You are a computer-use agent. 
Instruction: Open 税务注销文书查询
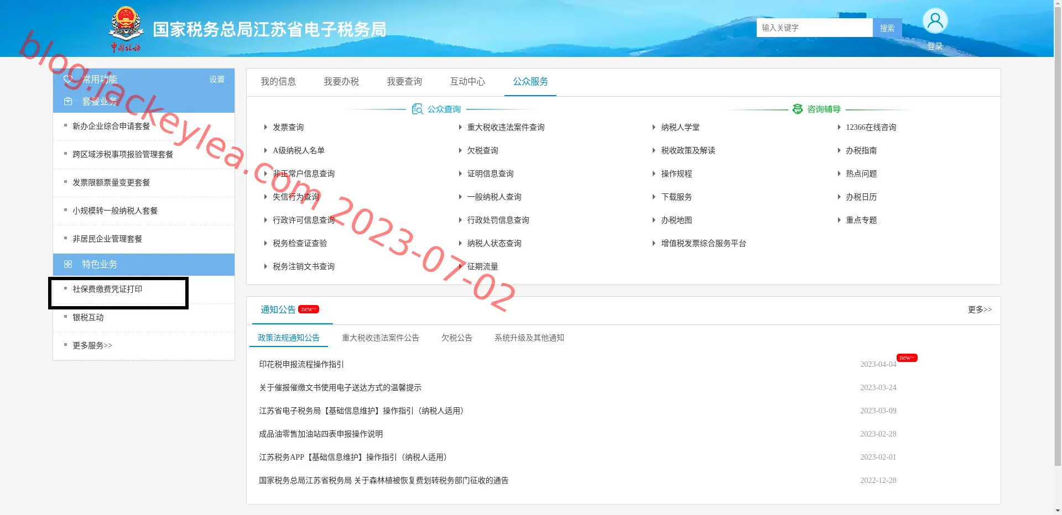304,266
